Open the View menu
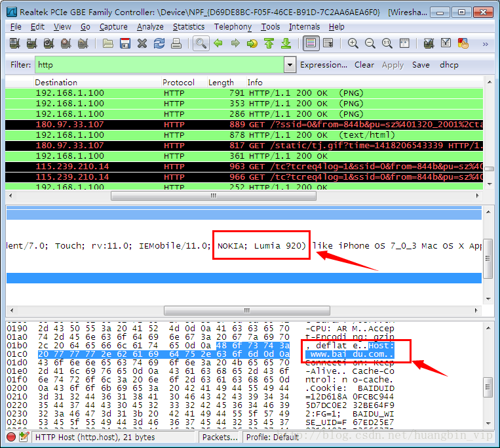The height and width of the screenshot is (448, 500). (62, 27)
